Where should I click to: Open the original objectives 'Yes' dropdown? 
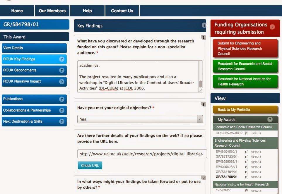click(x=140, y=119)
